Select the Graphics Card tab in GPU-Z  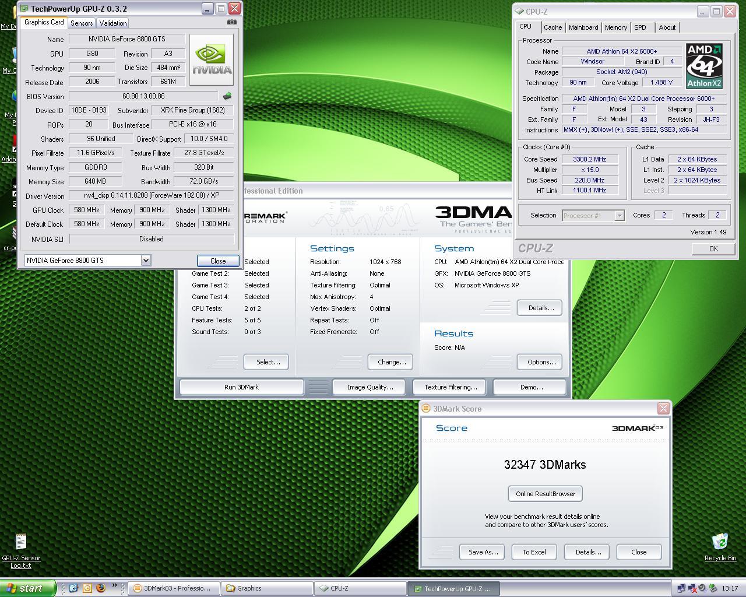point(44,22)
